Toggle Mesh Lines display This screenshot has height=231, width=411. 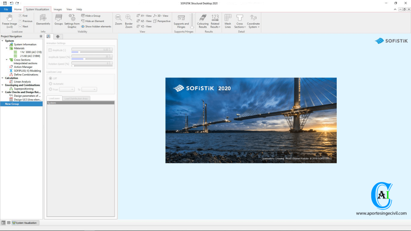(228, 18)
